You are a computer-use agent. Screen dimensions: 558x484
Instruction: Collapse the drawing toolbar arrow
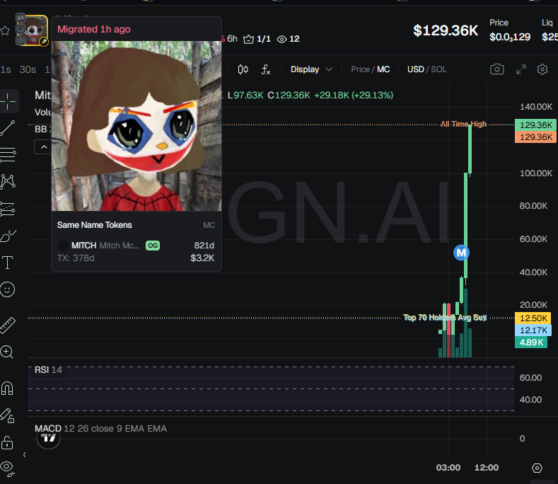pyautogui.click(x=24, y=454)
